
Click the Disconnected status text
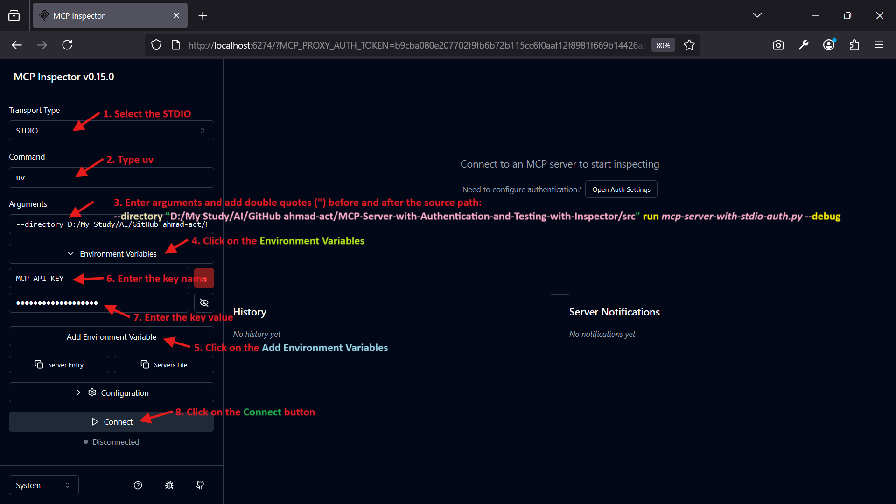(x=116, y=442)
